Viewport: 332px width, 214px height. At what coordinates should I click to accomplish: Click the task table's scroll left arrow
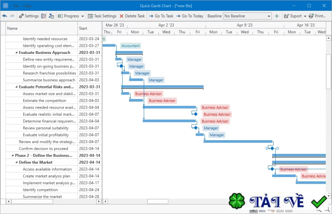[x=8, y=202]
